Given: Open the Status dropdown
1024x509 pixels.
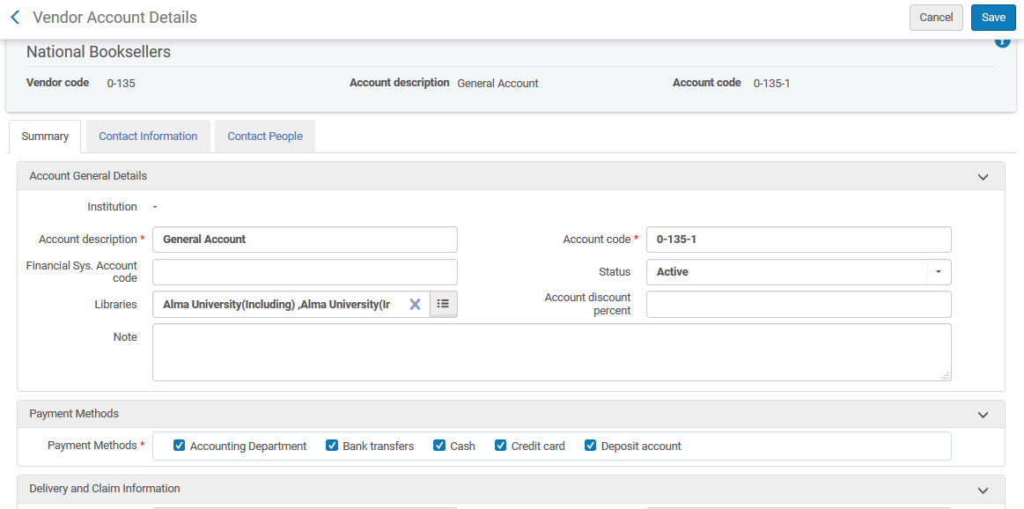Looking at the screenshot, I should [x=939, y=272].
